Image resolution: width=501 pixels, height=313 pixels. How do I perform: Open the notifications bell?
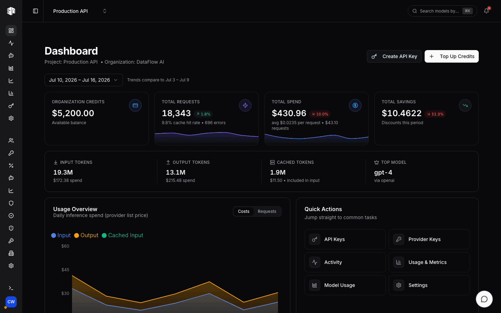point(486,11)
